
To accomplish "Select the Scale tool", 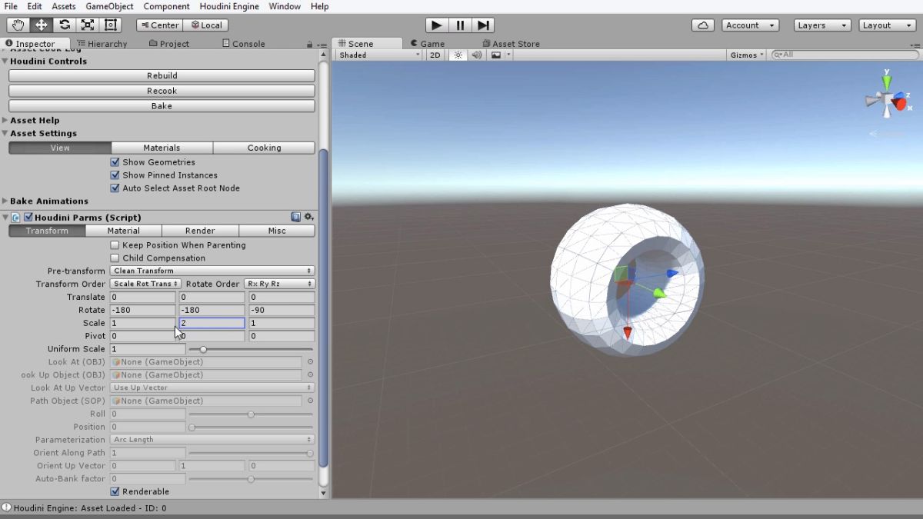I will 88,25.
